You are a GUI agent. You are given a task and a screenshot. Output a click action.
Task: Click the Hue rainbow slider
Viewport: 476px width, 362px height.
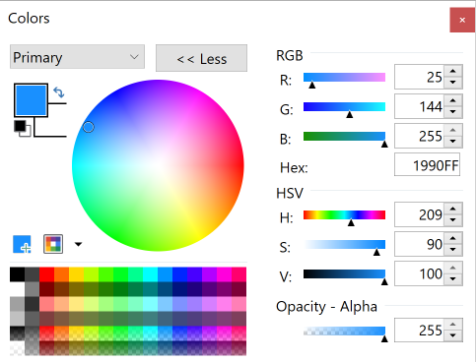pyautogui.click(x=344, y=215)
